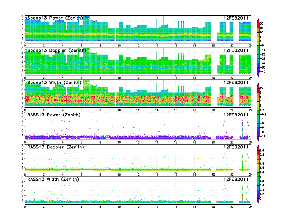The width and height of the screenshot is (288, 222).
Task: Click the top arrow of the lowest colorbar
Action: [x=258, y=149]
